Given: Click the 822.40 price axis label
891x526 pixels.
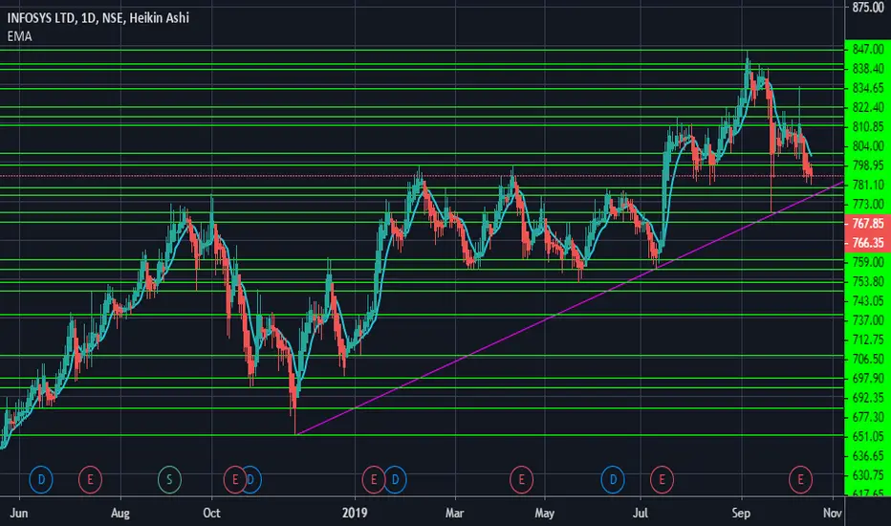Looking at the screenshot, I should coord(868,107).
